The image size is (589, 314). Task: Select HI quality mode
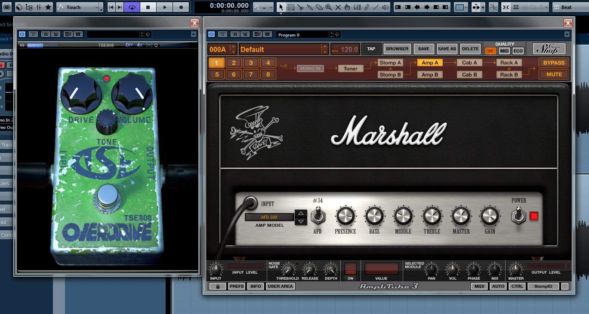click(490, 51)
